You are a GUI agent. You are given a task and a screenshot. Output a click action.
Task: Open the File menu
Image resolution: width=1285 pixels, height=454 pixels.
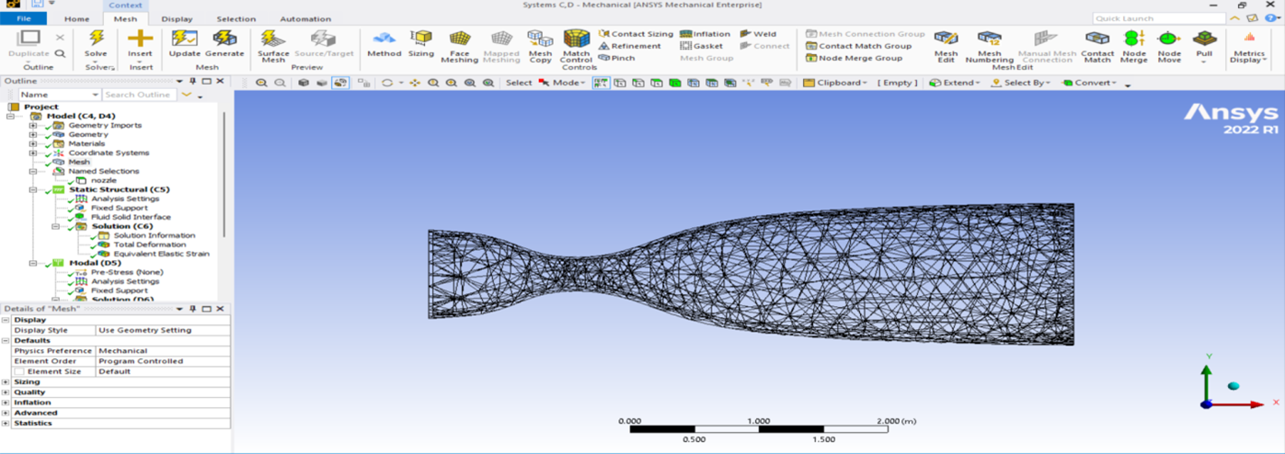point(23,18)
